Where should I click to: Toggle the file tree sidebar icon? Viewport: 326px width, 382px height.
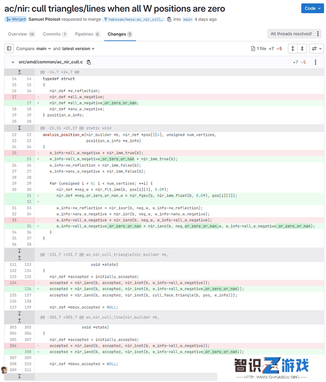[9, 48]
